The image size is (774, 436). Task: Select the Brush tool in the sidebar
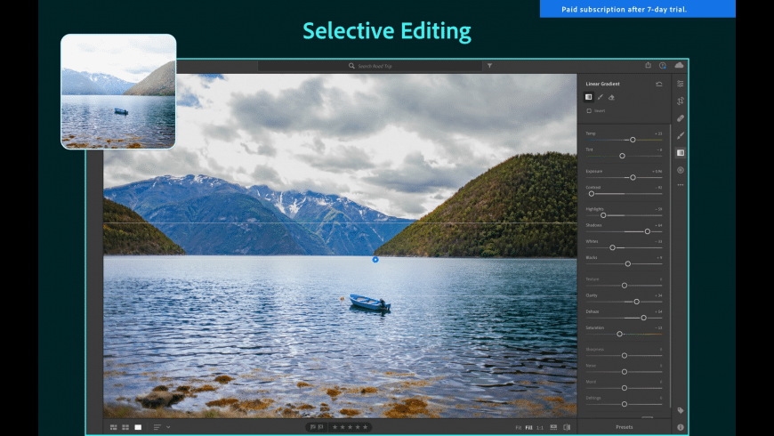point(681,135)
